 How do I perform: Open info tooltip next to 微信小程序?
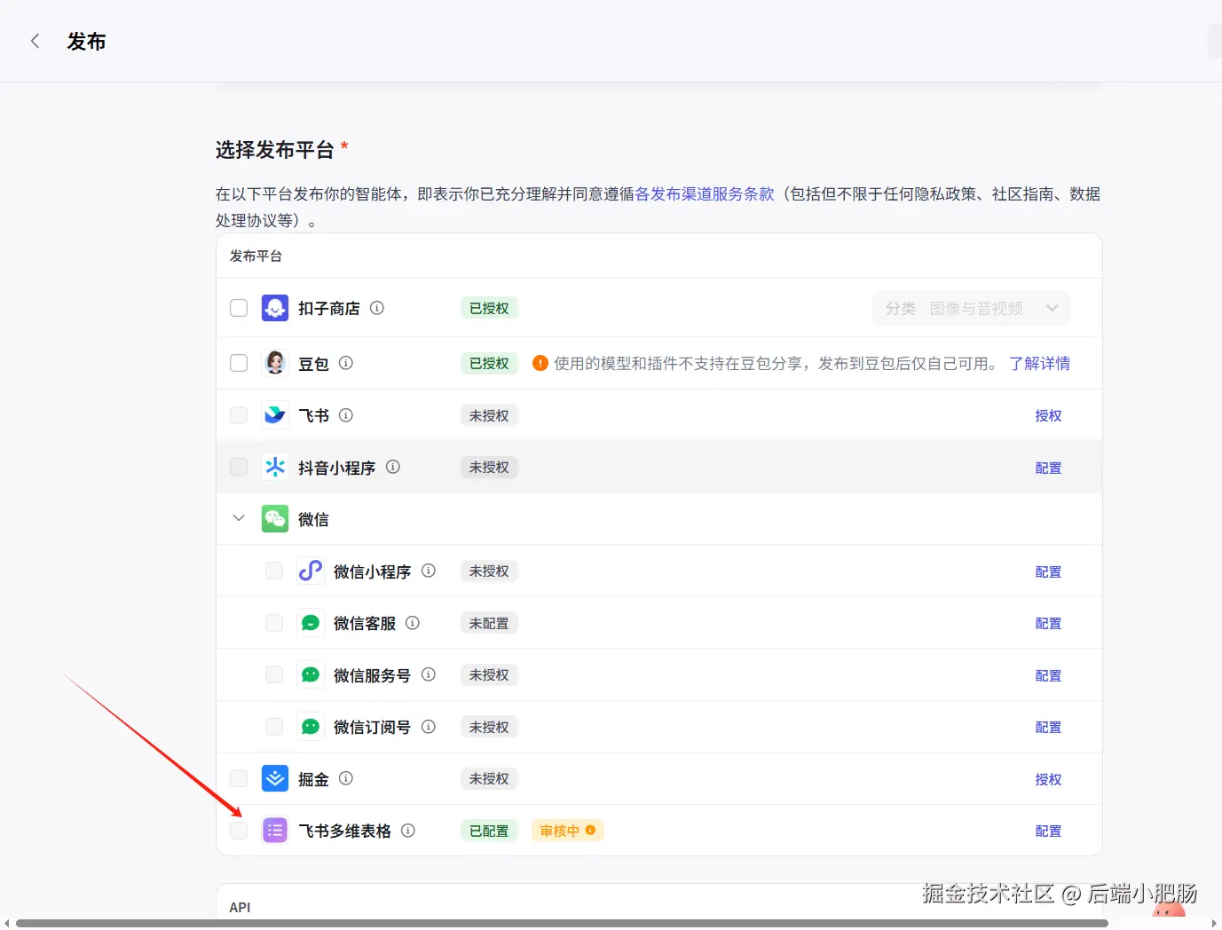[429, 571]
